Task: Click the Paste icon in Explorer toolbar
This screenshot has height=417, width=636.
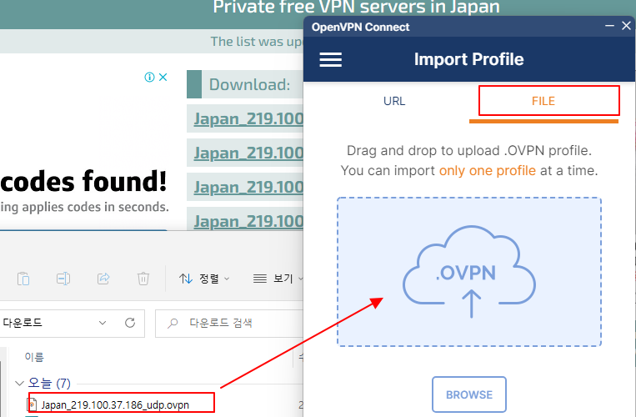Action: coord(23,279)
